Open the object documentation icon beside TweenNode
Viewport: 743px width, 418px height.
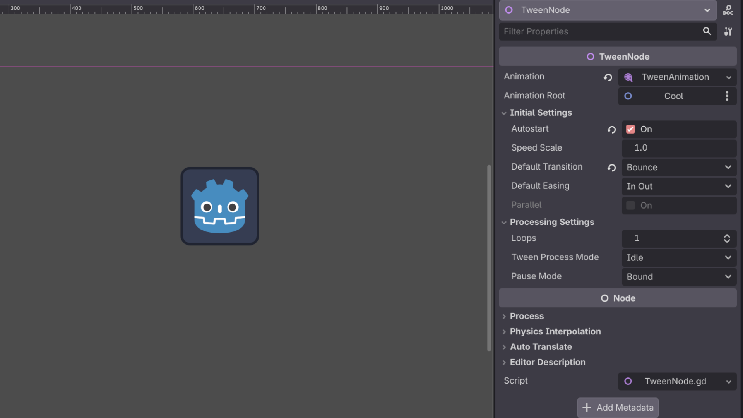tap(728, 10)
